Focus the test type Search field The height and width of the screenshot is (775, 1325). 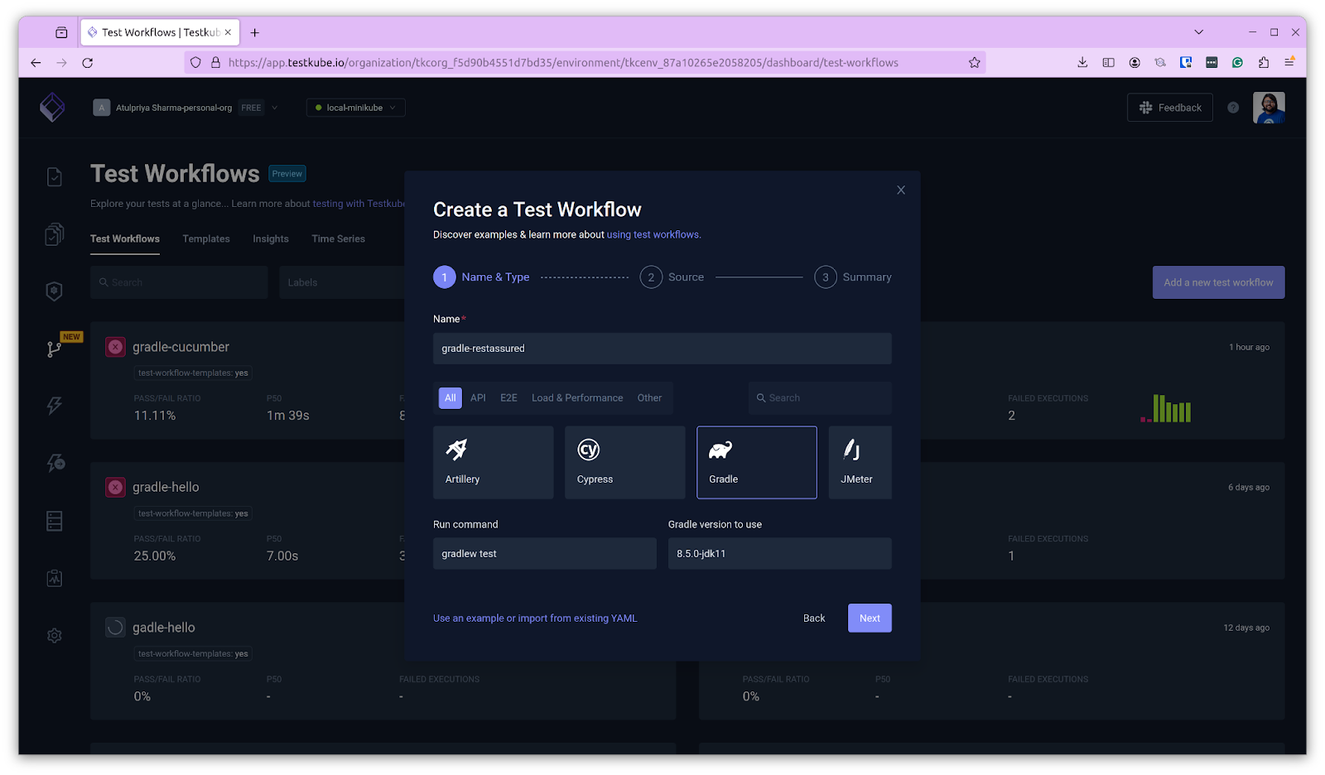coord(820,398)
